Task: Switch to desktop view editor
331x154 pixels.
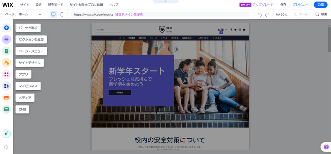Action: pyautogui.click(x=53, y=14)
